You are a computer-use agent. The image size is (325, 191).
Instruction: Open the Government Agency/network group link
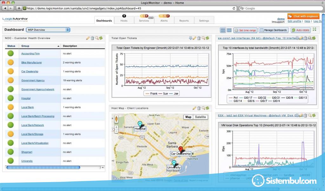[x=38, y=89]
